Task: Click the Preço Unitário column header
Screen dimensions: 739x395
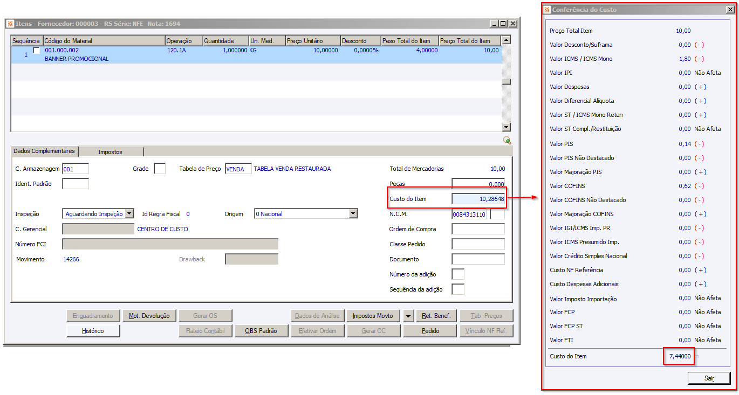Action: (313, 41)
